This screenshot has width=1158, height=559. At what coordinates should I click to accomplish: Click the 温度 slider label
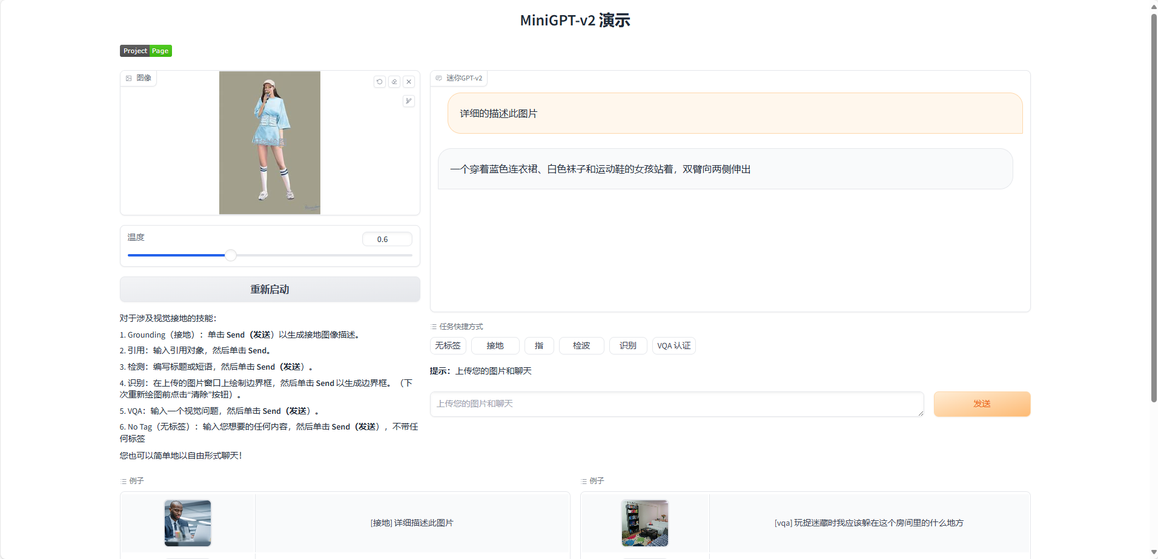click(136, 237)
